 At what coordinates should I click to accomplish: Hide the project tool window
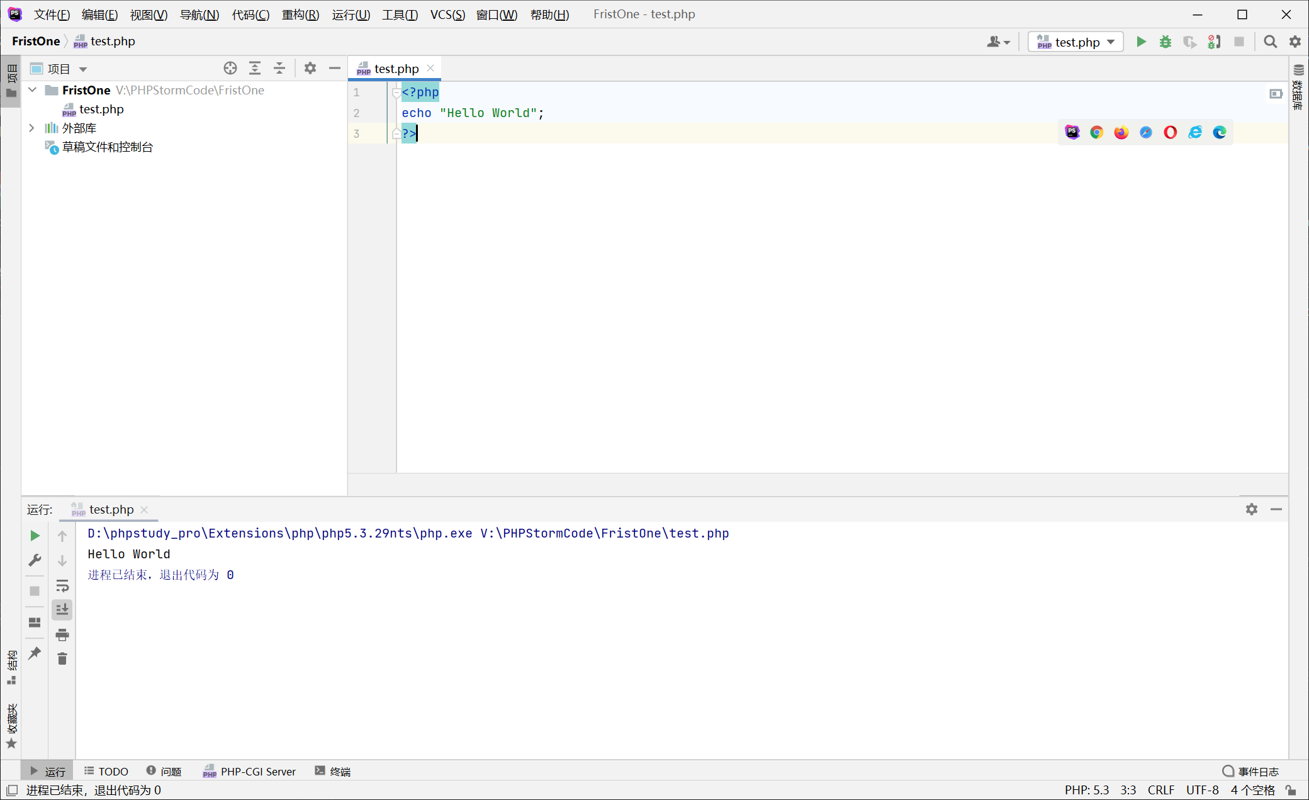tap(335, 68)
